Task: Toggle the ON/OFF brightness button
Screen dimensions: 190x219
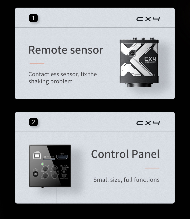Action: (x=45, y=168)
